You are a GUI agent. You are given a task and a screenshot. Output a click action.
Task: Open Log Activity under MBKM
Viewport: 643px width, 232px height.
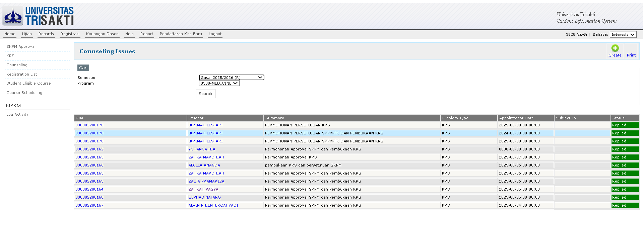tap(17, 114)
